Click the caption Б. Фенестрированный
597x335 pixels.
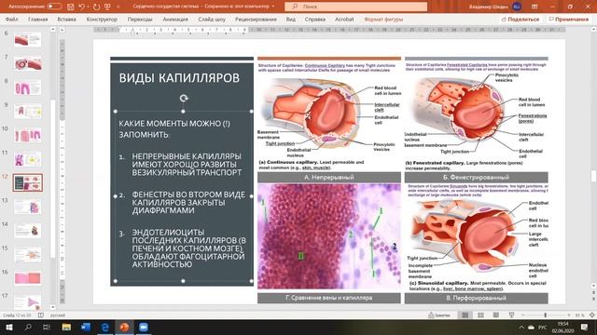coord(476,178)
